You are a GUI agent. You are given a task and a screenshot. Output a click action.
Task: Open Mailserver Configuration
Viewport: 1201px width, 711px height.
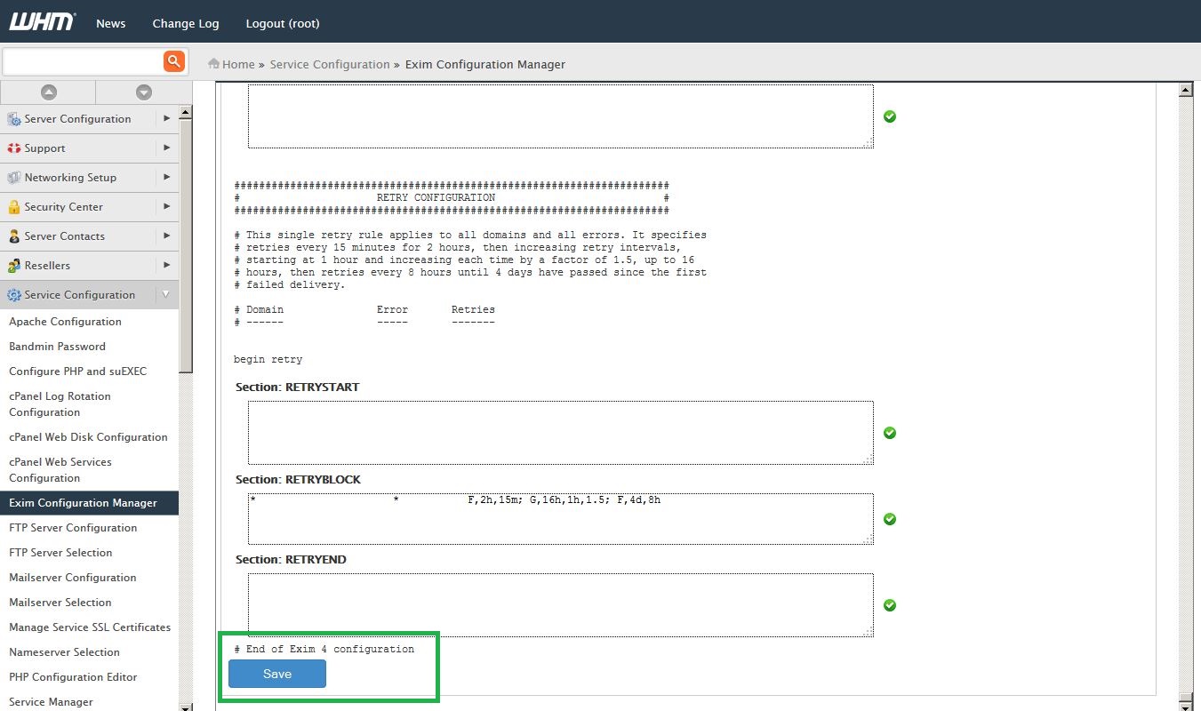tap(73, 578)
